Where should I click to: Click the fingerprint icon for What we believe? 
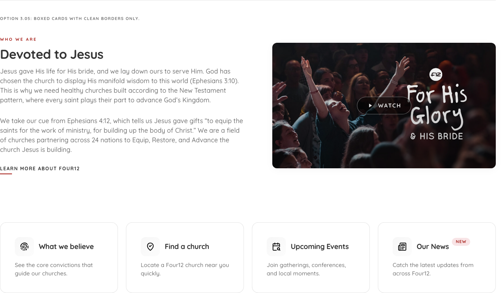(24, 247)
